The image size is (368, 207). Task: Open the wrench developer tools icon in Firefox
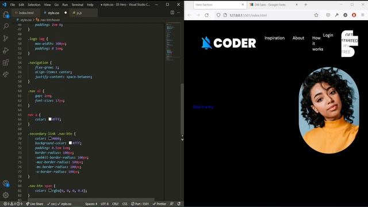pyautogui.click(x=337, y=15)
